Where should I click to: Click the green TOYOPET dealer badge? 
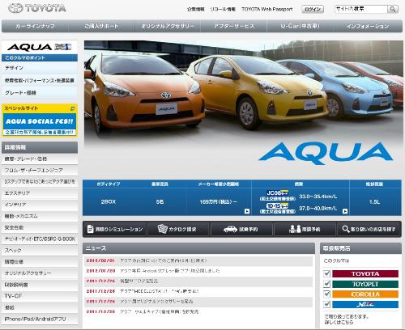(x=365, y=284)
